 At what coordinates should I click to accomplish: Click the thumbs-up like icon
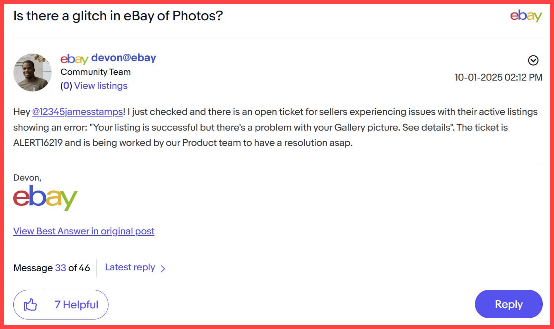[x=30, y=305]
